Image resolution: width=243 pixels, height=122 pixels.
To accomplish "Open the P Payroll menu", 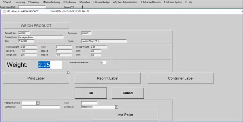I will coord(7,2).
